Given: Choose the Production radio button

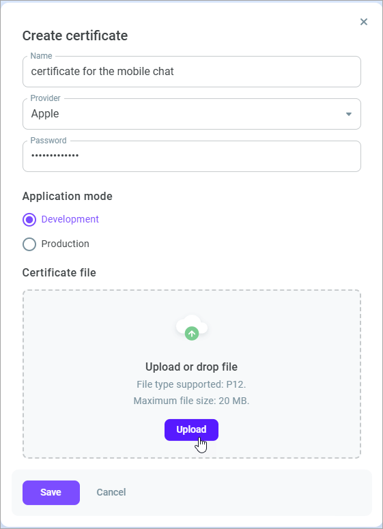Looking at the screenshot, I should tap(29, 244).
